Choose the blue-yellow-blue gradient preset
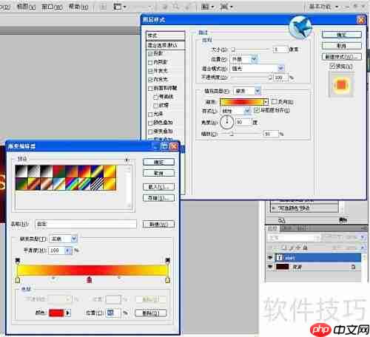This screenshot has width=370, height=337. (x=97, y=171)
